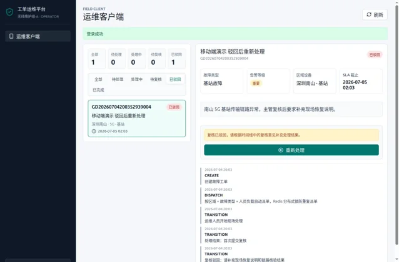Click the 重新处理 button

click(291, 150)
